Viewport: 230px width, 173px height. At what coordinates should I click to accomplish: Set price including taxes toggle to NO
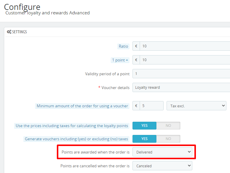click(x=168, y=126)
